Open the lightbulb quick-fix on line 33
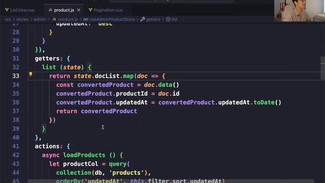 (x=30, y=74)
